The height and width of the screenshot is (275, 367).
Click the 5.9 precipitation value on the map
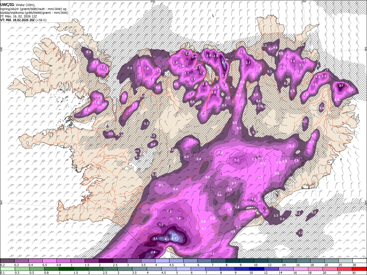point(174,238)
